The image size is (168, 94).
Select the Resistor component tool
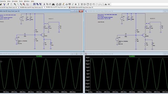(73, 4)
